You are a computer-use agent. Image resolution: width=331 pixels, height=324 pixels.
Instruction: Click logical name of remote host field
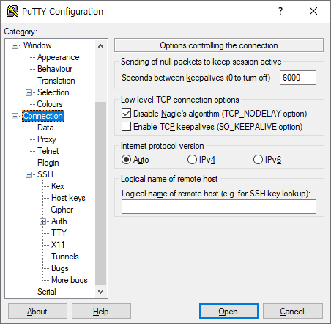coord(219,207)
